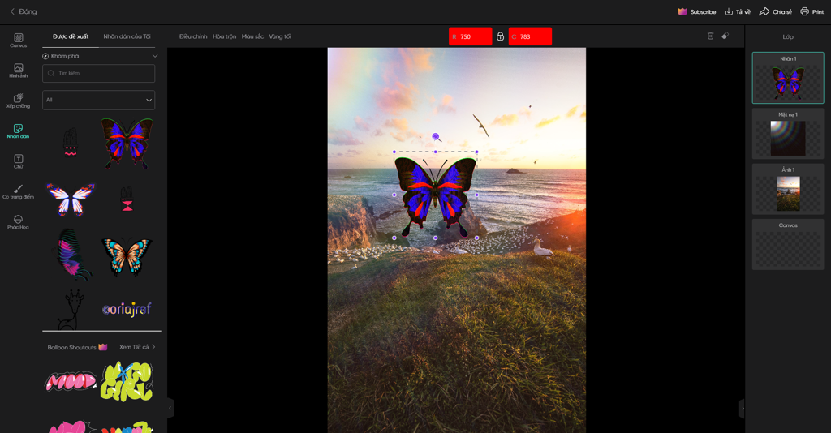The image size is (831, 433).
Task: Open the All category dropdown
Action: [x=98, y=100]
